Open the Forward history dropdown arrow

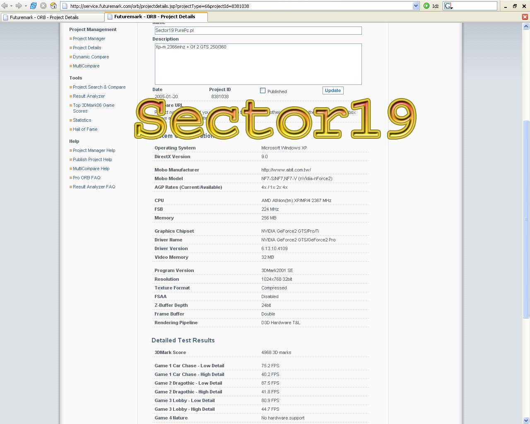[x=25, y=6]
